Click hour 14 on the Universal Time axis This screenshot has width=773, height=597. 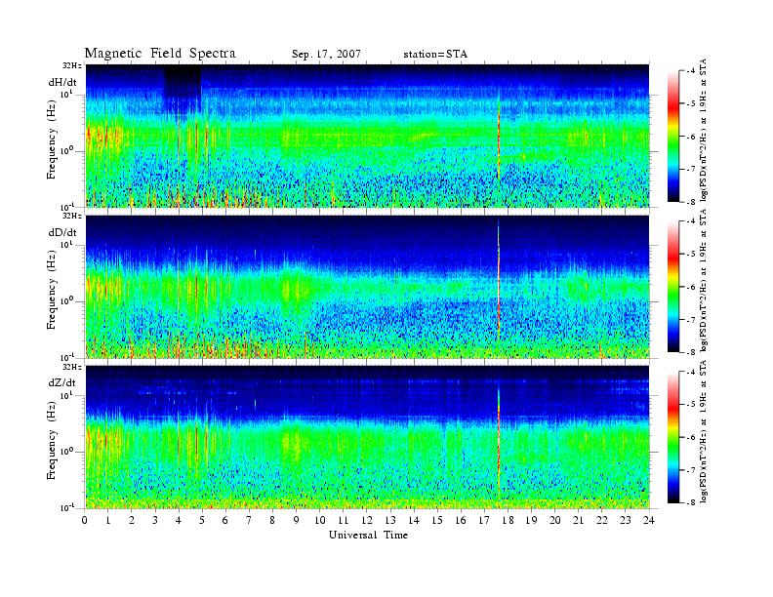414,520
